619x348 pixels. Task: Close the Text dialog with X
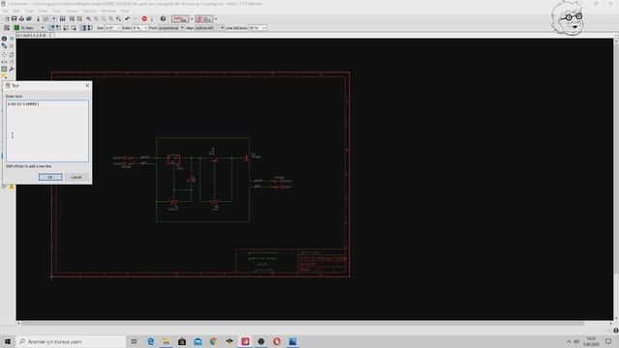[87, 85]
